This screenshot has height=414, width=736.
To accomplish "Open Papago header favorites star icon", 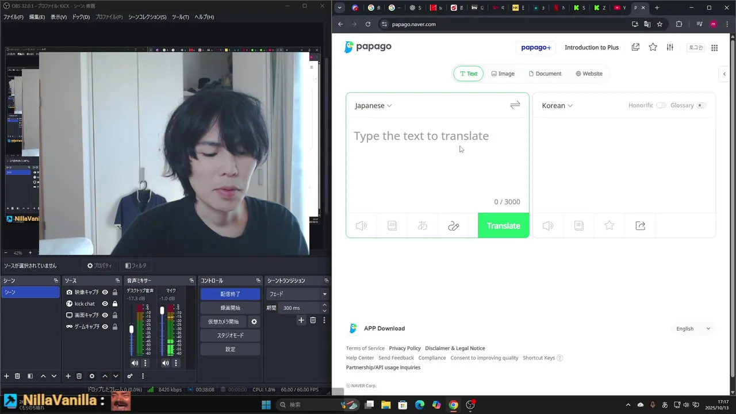I will 653,47.
